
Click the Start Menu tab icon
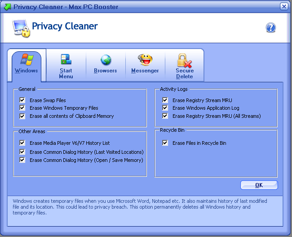click(66, 59)
